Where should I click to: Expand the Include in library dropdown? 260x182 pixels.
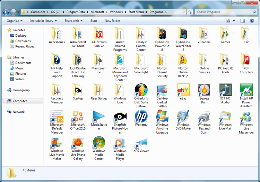[x=43, y=21]
